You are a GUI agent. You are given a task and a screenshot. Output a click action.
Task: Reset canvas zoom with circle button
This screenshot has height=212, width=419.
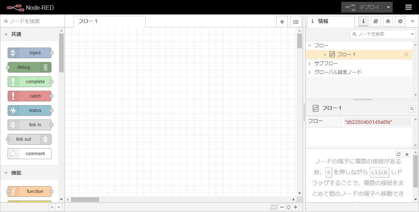click(289, 207)
